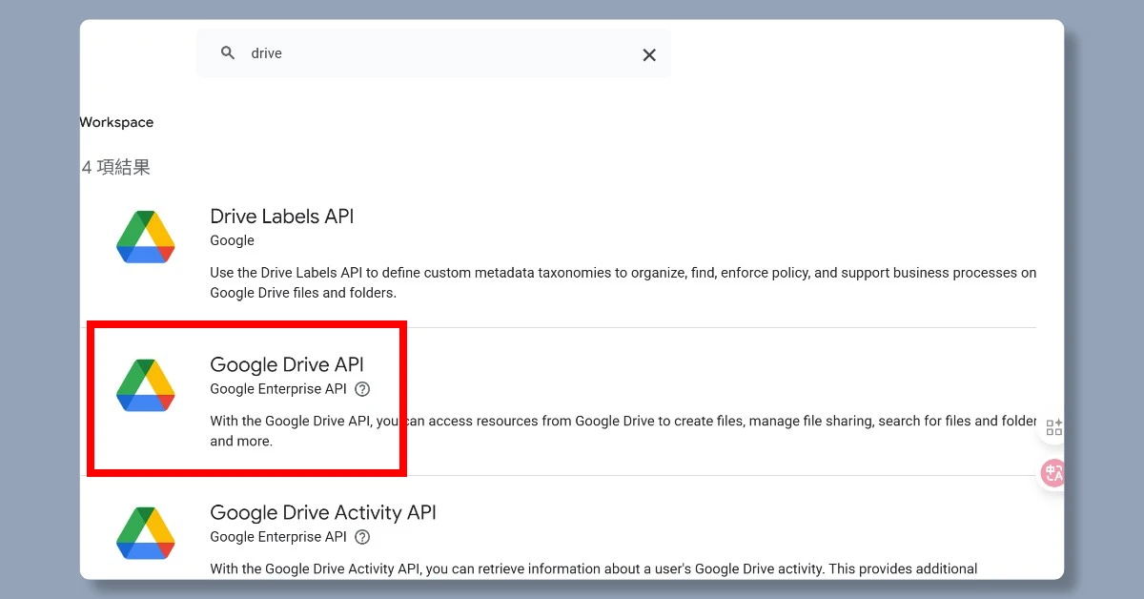
Task: Click the Workspace category label
Action: tap(116, 122)
